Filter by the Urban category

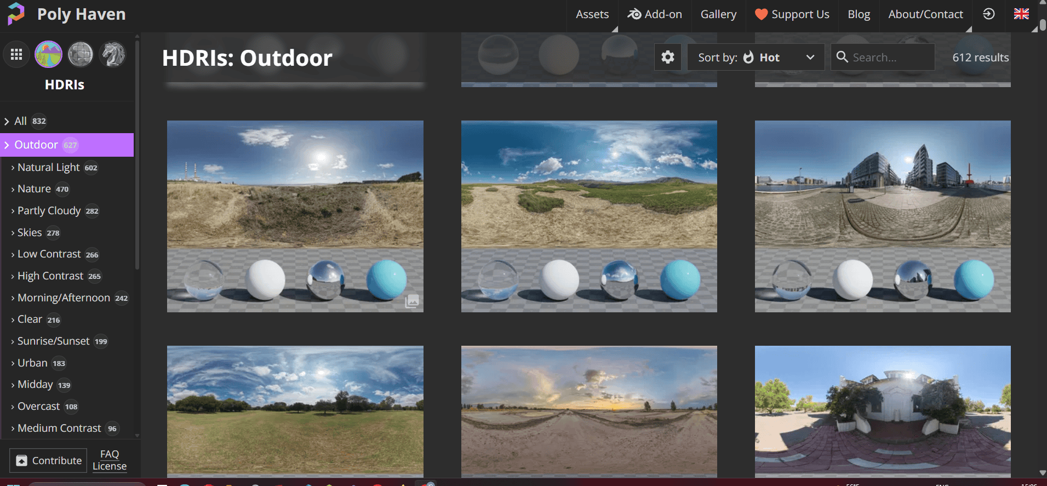(32, 363)
